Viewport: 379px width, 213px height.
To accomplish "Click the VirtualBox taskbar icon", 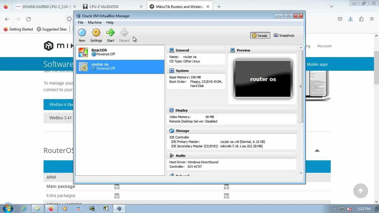I will click(119, 209).
